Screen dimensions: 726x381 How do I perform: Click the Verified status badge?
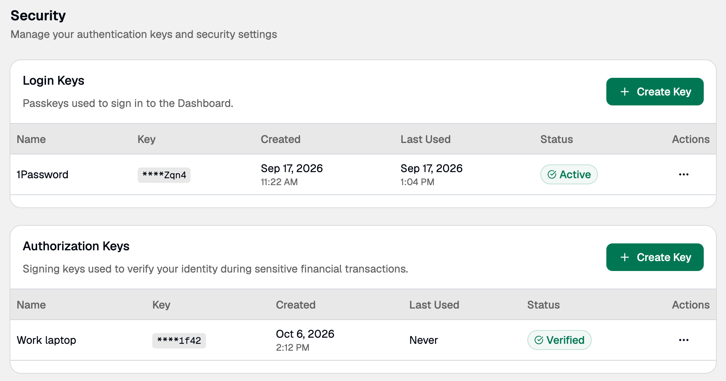coord(559,340)
